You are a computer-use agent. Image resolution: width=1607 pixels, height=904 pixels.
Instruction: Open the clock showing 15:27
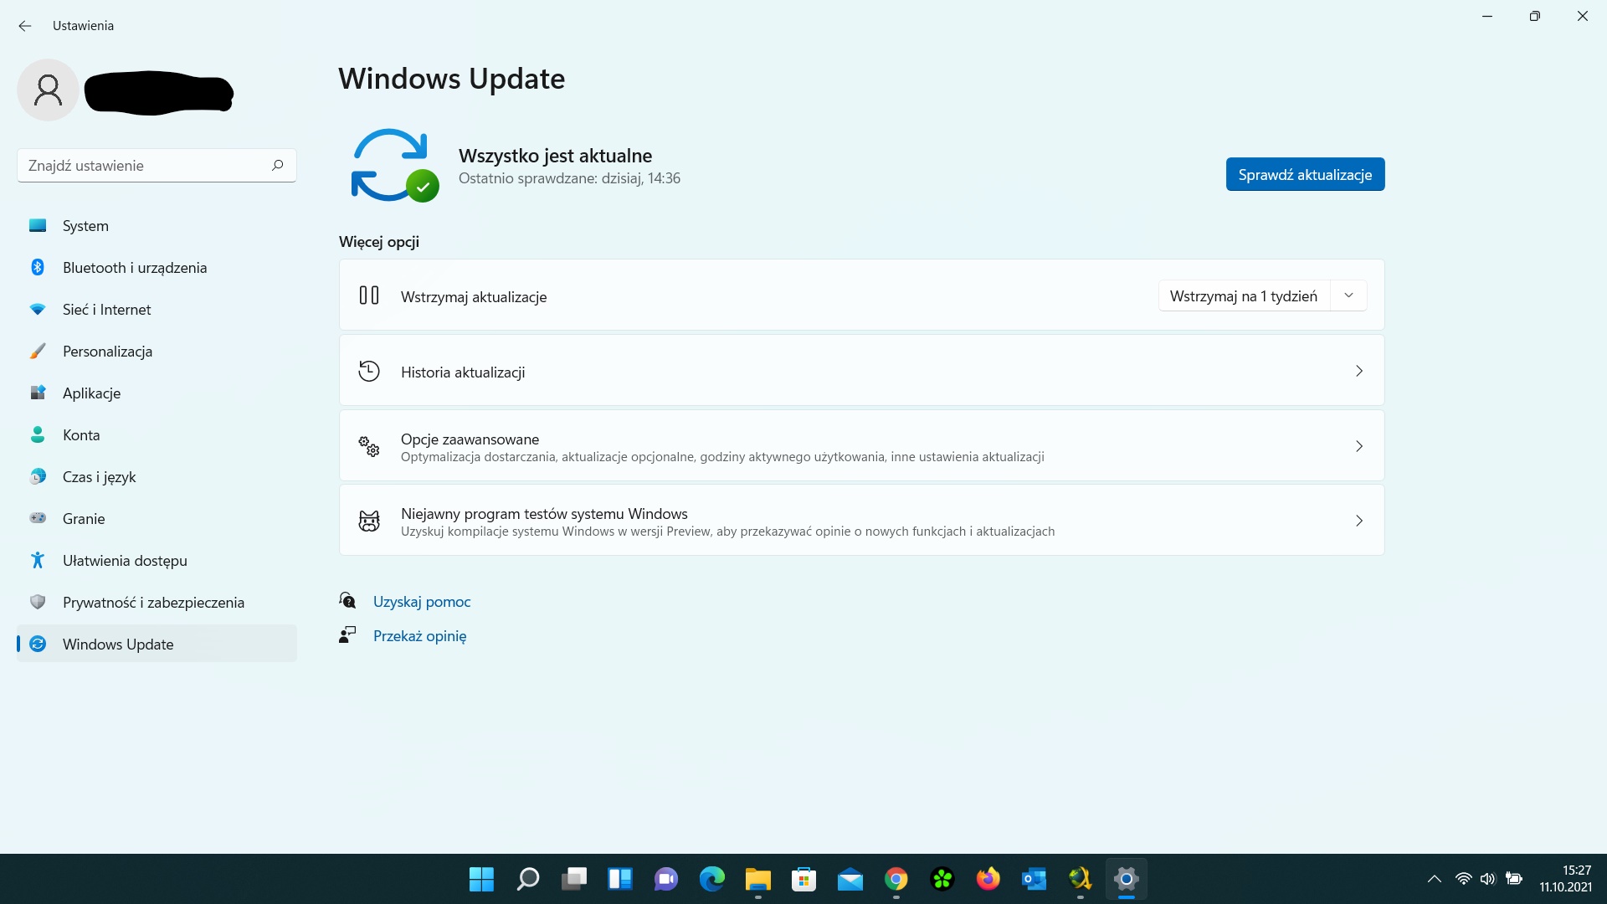coord(1565,879)
